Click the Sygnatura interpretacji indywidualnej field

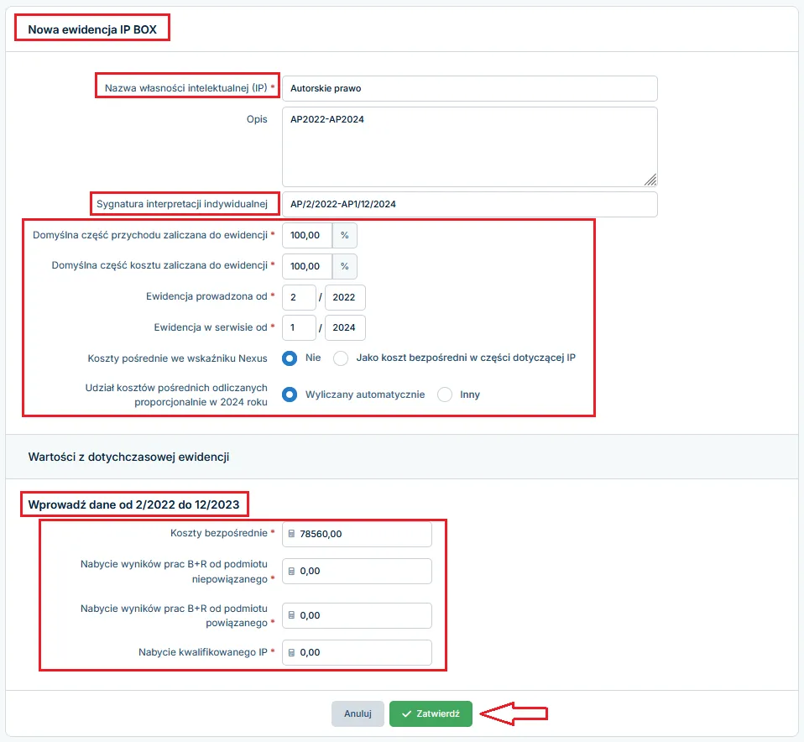click(x=468, y=204)
